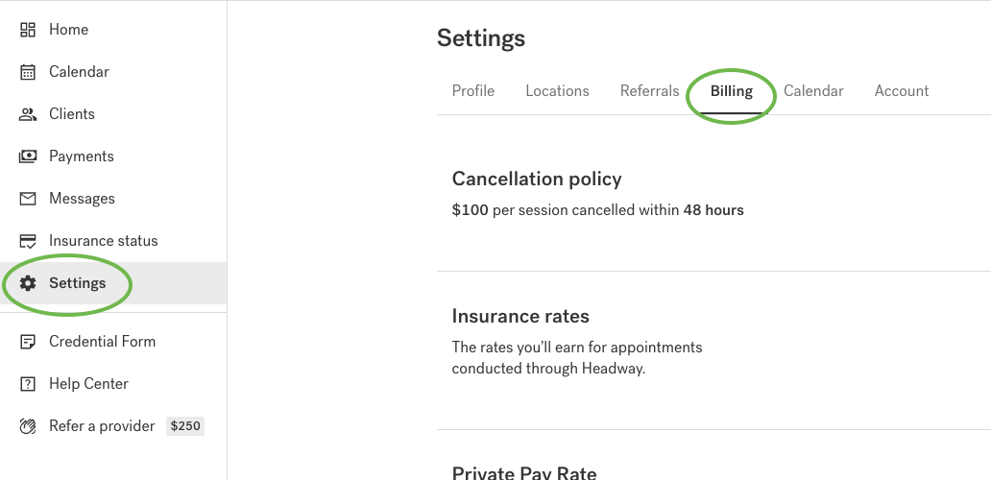The image size is (991, 480).
Task: Click the Home grid icon
Action: pyautogui.click(x=28, y=30)
